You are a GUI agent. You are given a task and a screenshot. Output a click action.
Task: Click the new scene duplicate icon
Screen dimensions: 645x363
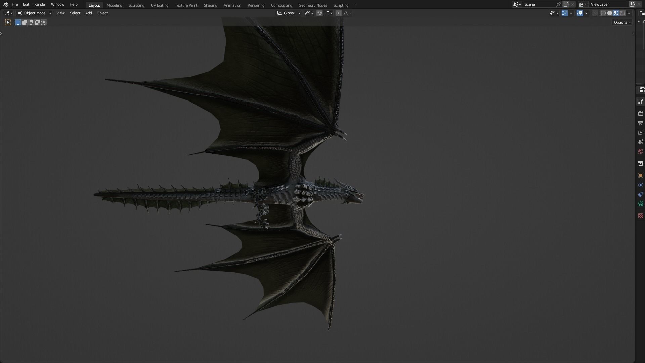566,4
